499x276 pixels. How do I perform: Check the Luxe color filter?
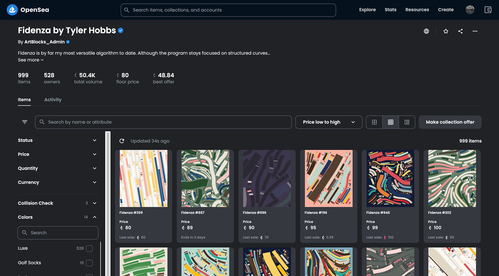[x=89, y=248]
